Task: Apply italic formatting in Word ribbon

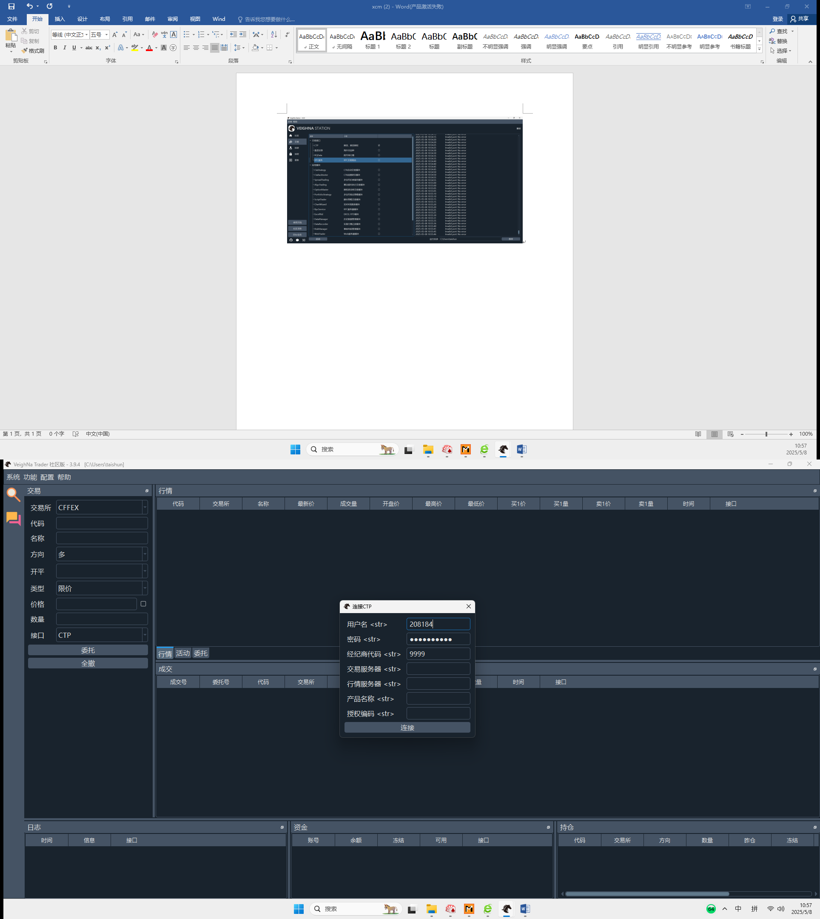Action: point(65,48)
